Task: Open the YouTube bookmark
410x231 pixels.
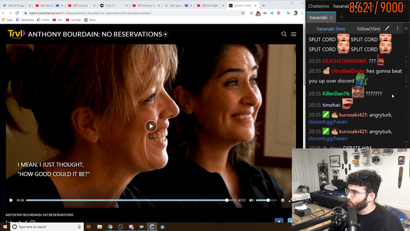Action: 73,20
